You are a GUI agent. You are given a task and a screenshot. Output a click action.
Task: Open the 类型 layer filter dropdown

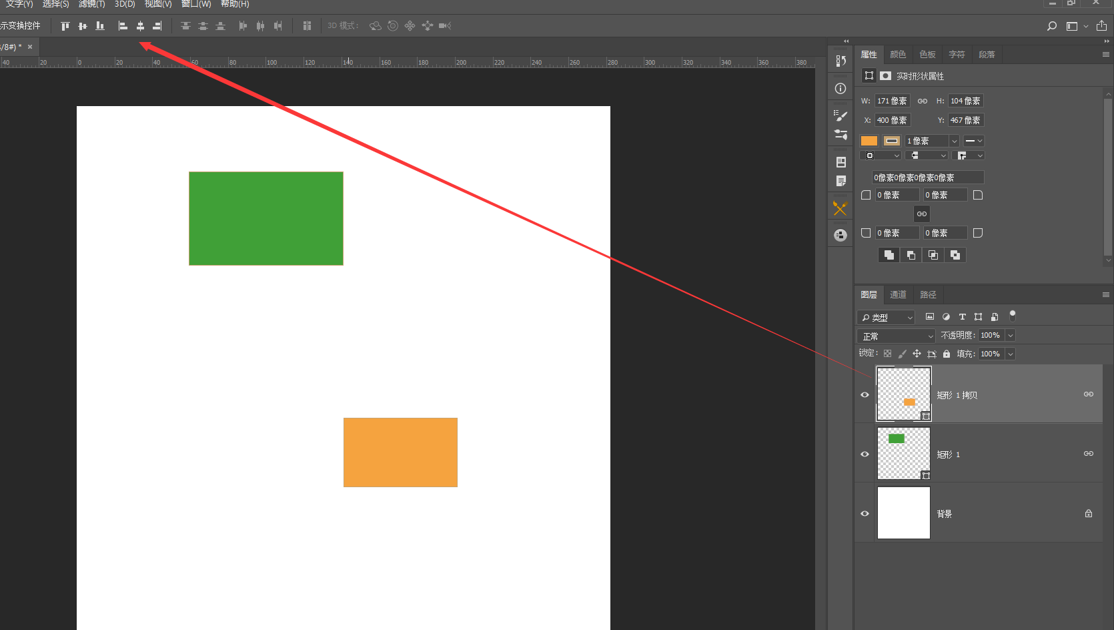[886, 318]
